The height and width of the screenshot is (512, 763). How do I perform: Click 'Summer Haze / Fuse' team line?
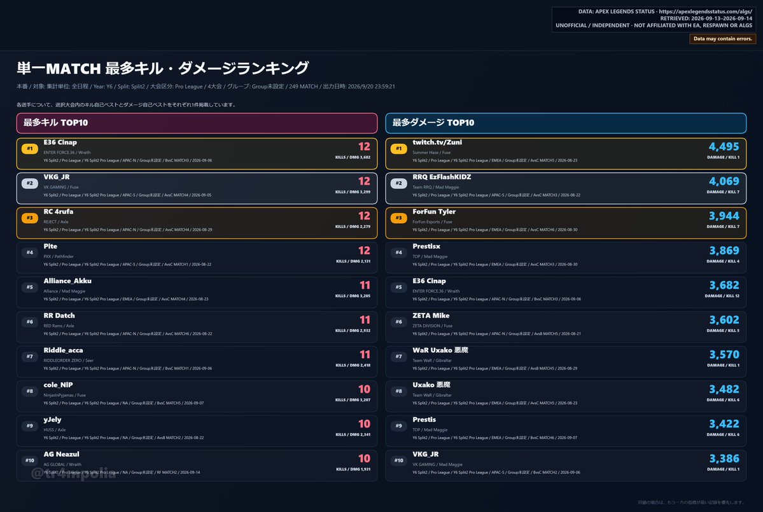coord(431,152)
